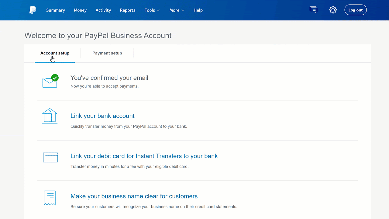Screen dimensions: 389x219
Task: Click 'Now you're able to accept payments.' text
Action: [105, 86]
